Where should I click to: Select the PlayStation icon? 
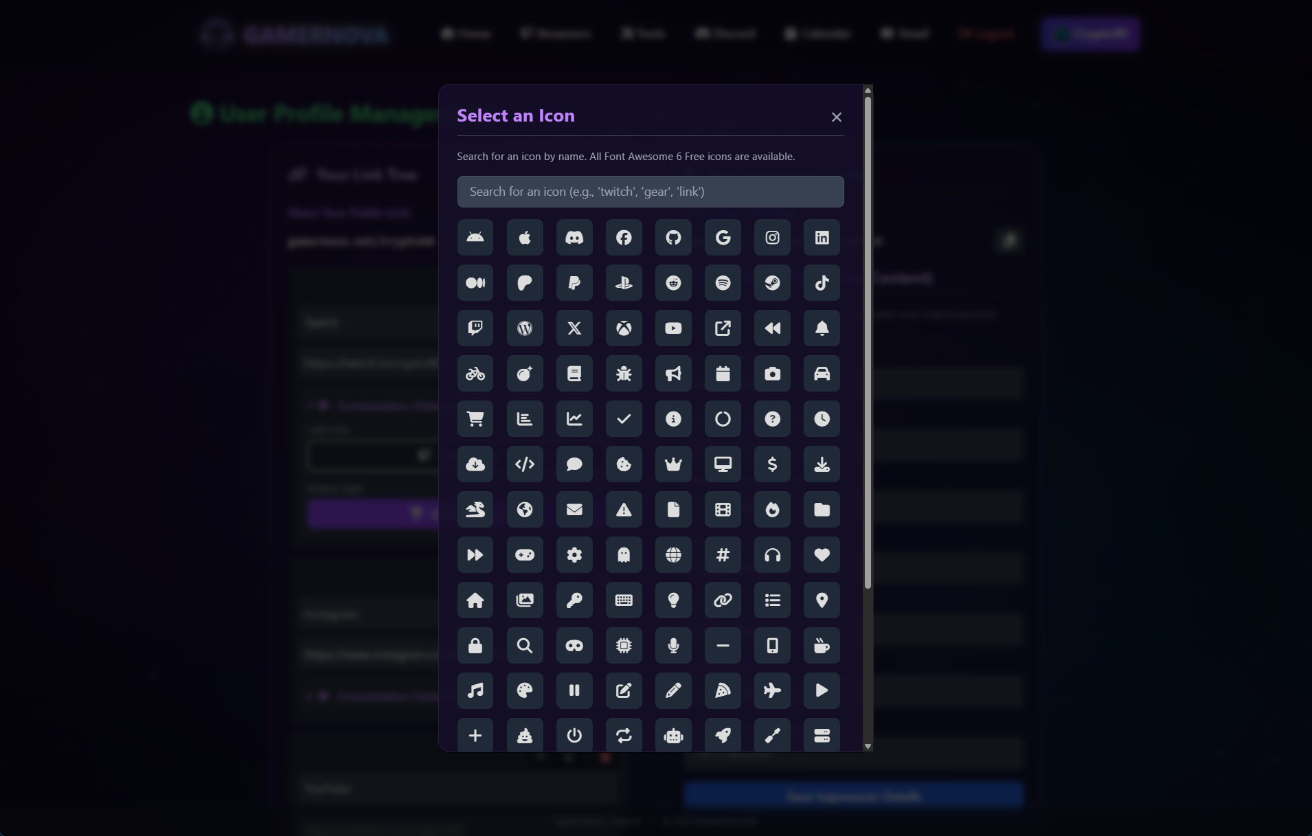click(624, 283)
